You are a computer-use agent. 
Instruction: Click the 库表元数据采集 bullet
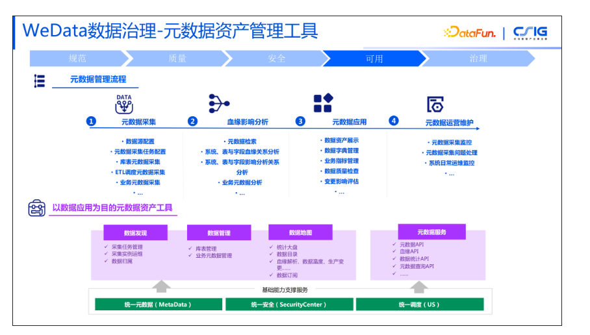[x=140, y=162]
